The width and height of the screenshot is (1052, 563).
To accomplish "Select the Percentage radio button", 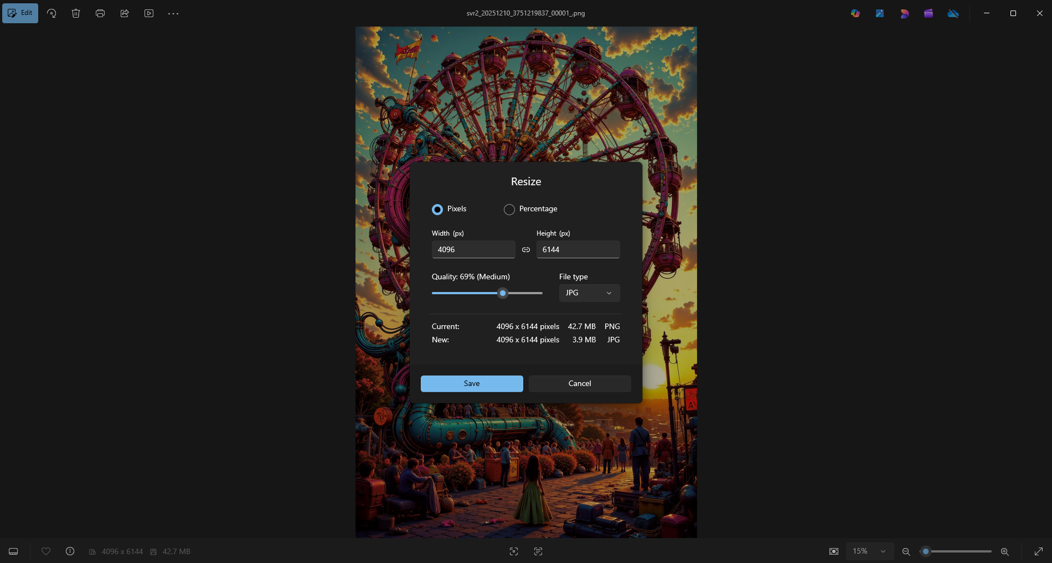I will coord(509,210).
